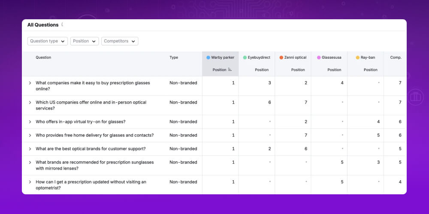Viewport: 429px width, 214px height.
Task: Click the Comp. column header
Action: pos(396,57)
